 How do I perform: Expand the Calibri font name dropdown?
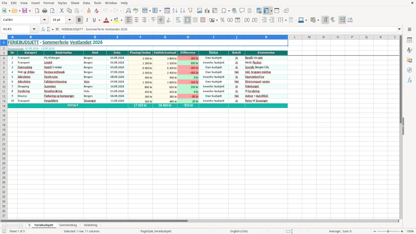click(x=45, y=20)
